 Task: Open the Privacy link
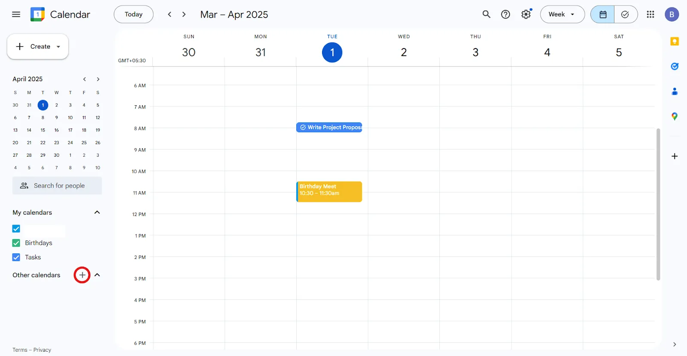coord(42,350)
